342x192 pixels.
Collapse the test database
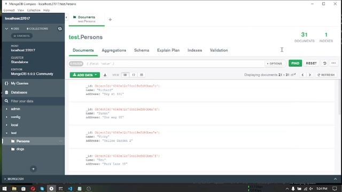click(x=6, y=133)
